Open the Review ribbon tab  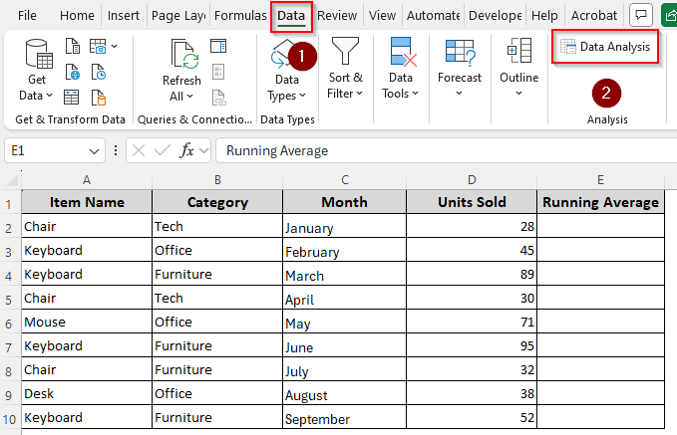click(x=337, y=16)
